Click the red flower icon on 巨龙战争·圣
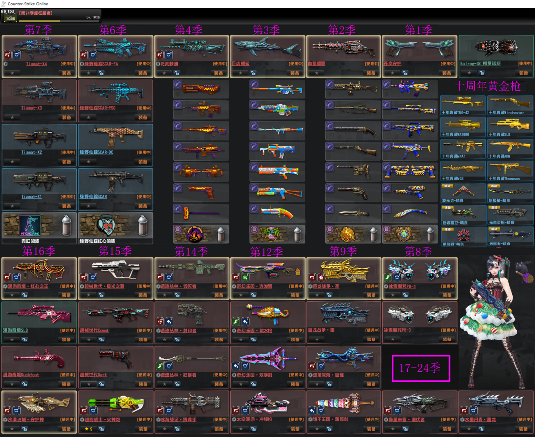 click(321, 277)
